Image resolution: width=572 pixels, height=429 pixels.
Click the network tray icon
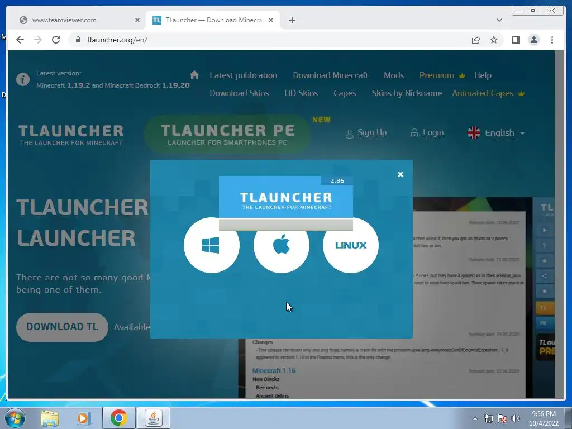pos(488,418)
